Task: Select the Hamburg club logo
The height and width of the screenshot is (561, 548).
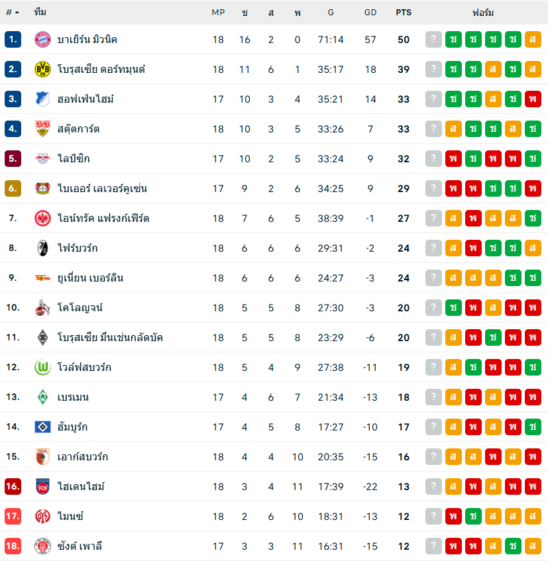Action: (x=42, y=427)
